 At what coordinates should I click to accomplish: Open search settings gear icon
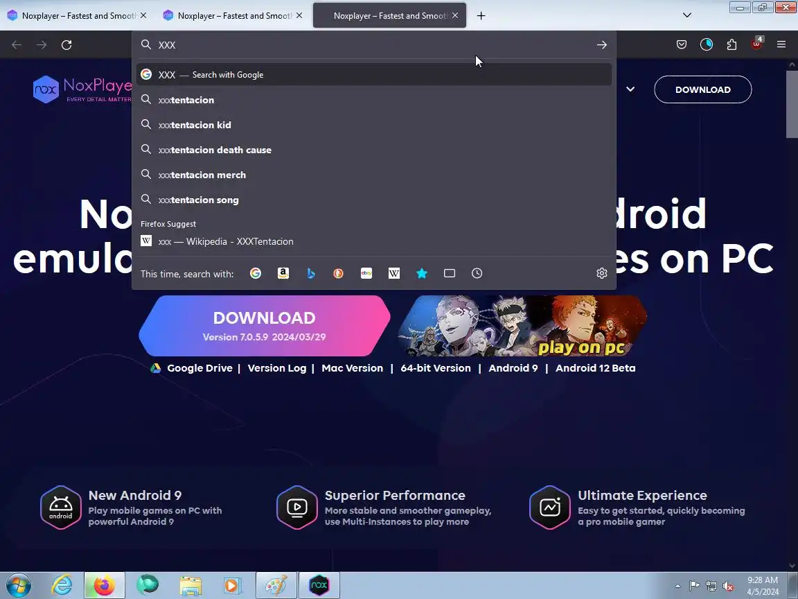point(601,274)
